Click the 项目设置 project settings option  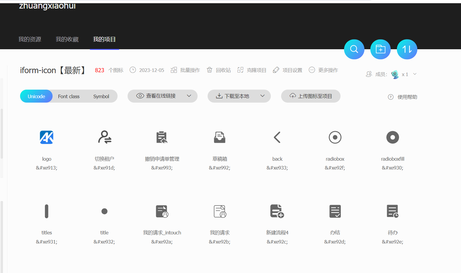(288, 70)
